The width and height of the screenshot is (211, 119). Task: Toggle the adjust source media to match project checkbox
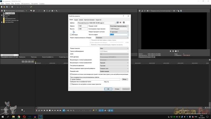(71, 74)
